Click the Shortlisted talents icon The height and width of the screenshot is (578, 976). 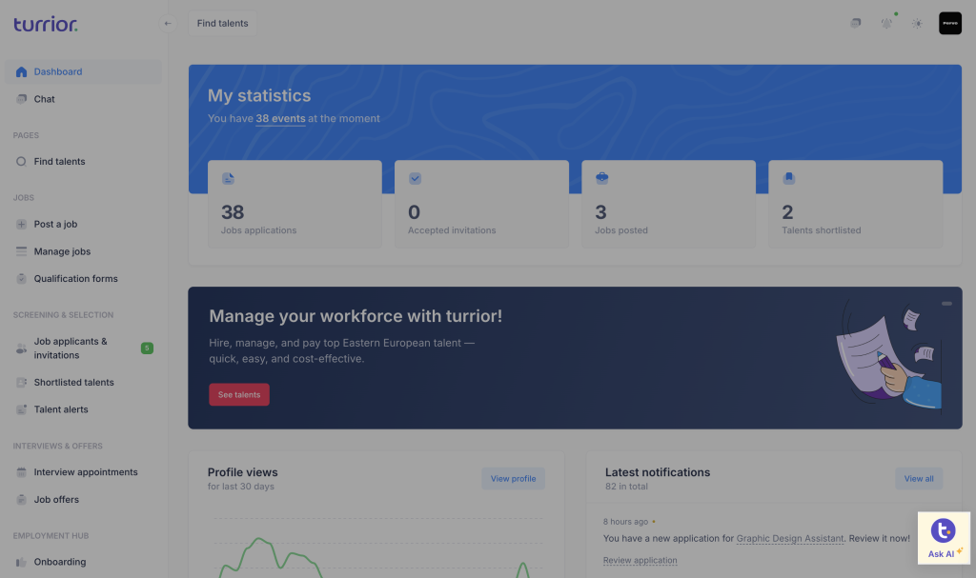coord(21,382)
